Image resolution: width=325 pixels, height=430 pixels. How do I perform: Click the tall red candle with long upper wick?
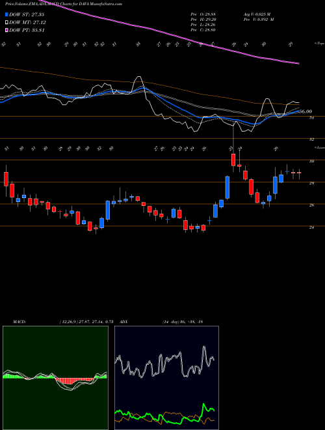pos(233,160)
